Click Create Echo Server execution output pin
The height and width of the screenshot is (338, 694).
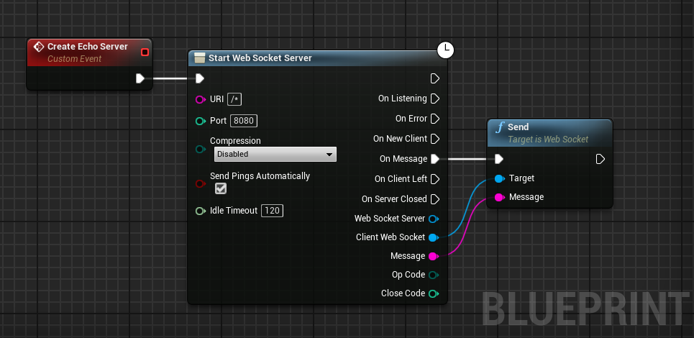(x=140, y=79)
